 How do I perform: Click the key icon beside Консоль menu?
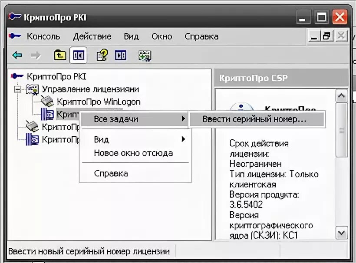coord(15,36)
